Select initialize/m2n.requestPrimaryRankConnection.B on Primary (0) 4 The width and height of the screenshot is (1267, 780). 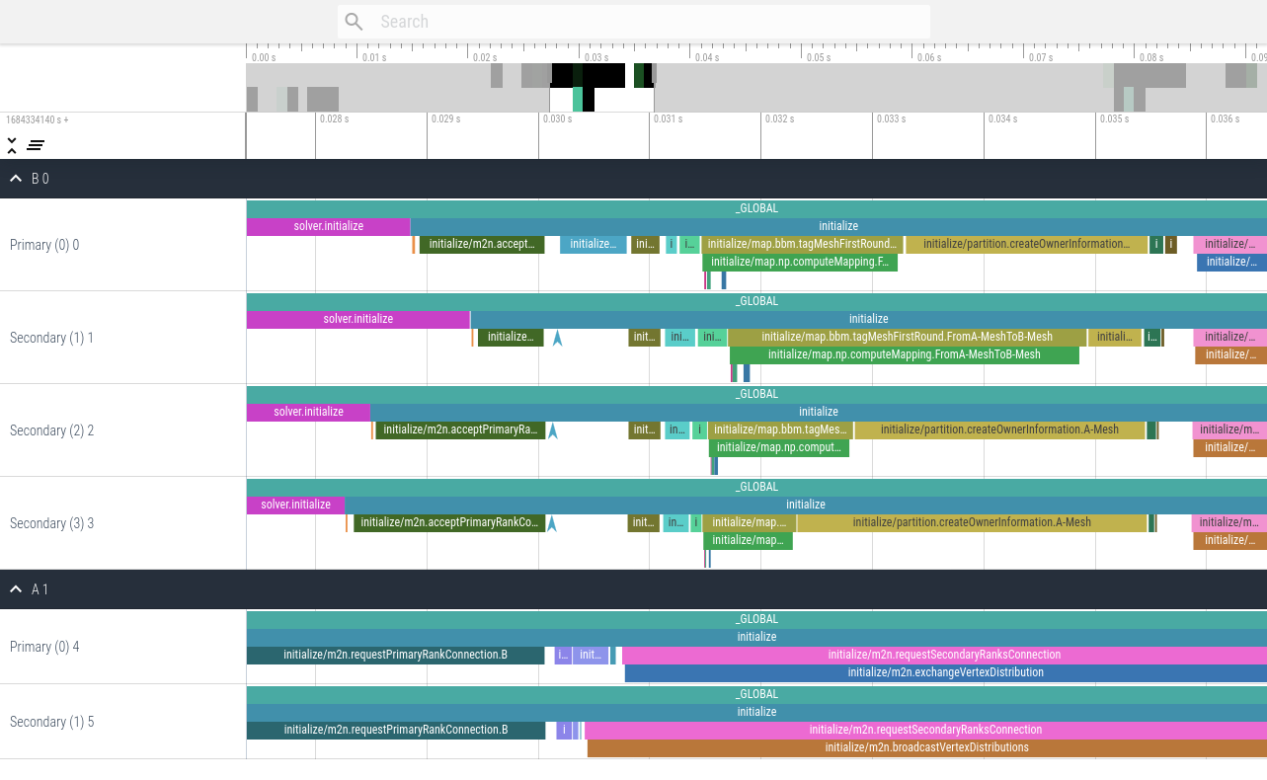[x=395, y=655]
